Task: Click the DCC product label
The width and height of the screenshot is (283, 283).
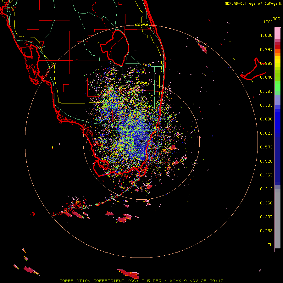Action: coord(276,19)
